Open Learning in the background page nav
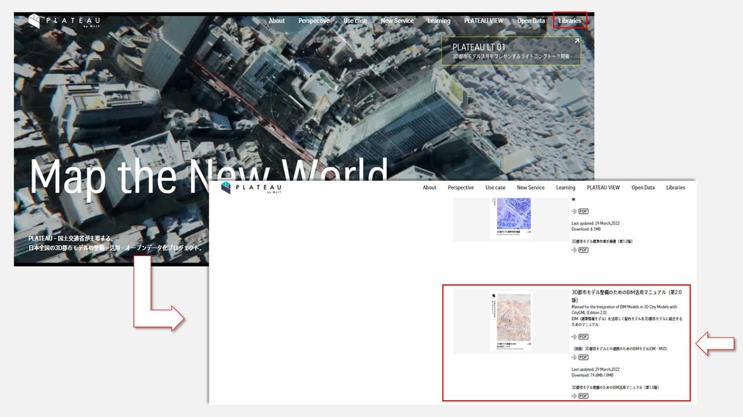 coord(439,21)
